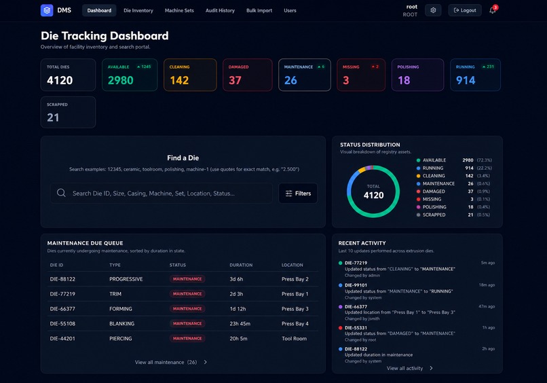Expand View all maintenance chevron arrow

[206, 362]
